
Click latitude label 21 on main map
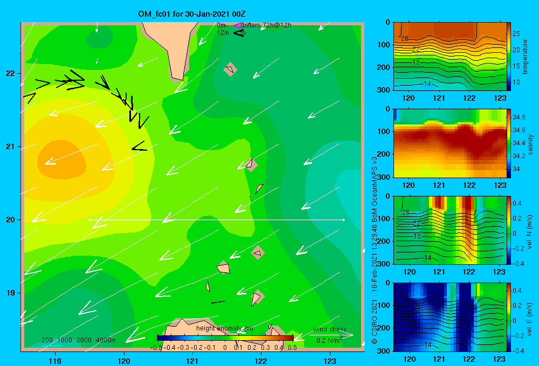pyautogui.click(x=10, y=146)
